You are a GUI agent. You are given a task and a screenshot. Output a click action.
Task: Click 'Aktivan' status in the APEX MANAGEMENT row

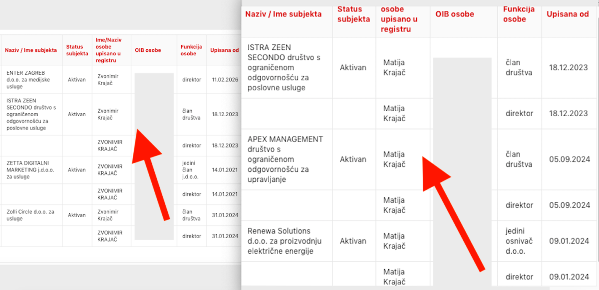point(353,159)
